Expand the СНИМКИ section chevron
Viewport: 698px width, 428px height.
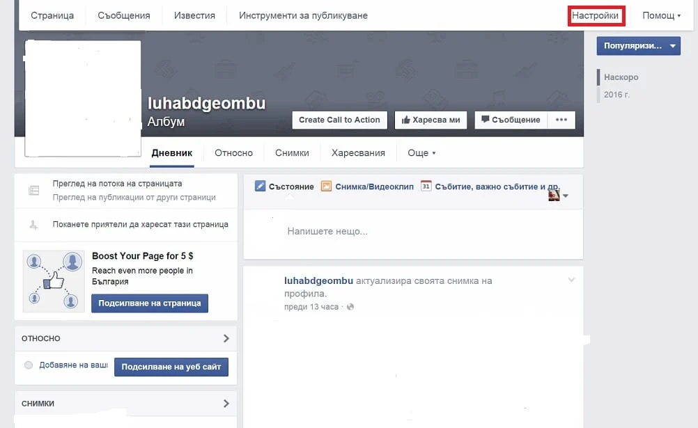tap(226, 404)
